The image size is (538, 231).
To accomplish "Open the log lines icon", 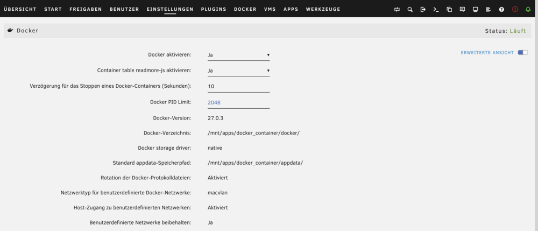I will (x=489, y=10).
